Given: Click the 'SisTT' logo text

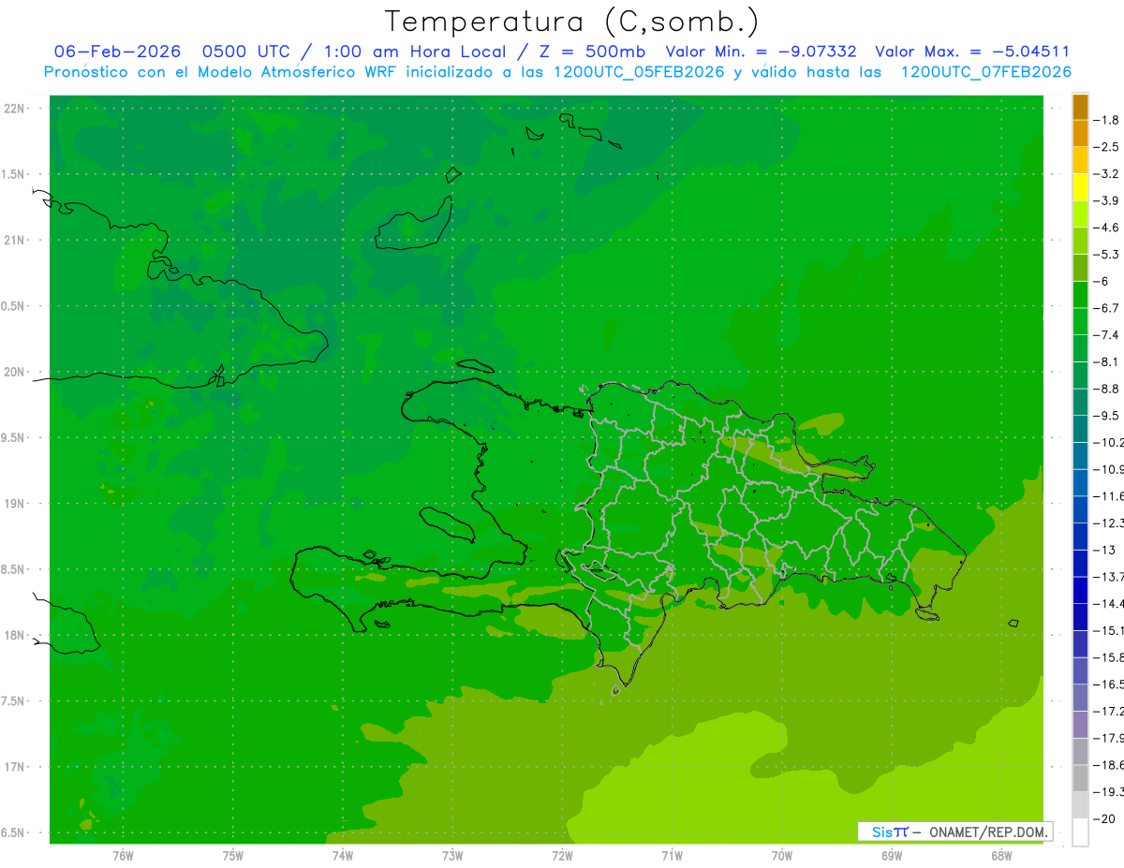Looking at the screenshot, I should point(890,831).
